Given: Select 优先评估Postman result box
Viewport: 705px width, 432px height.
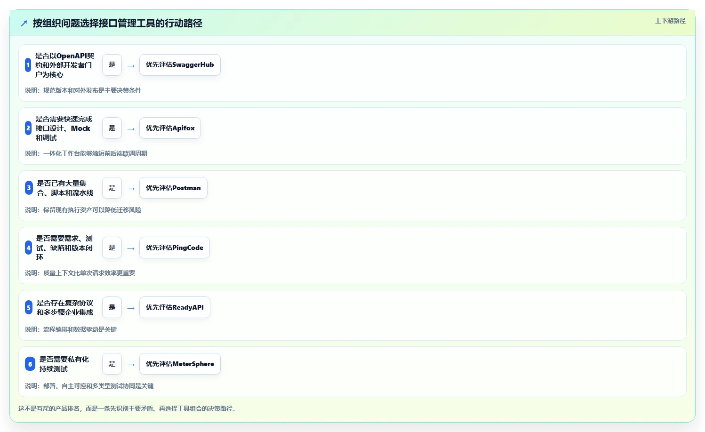Looking at the screenshot, I should [173, 188].
